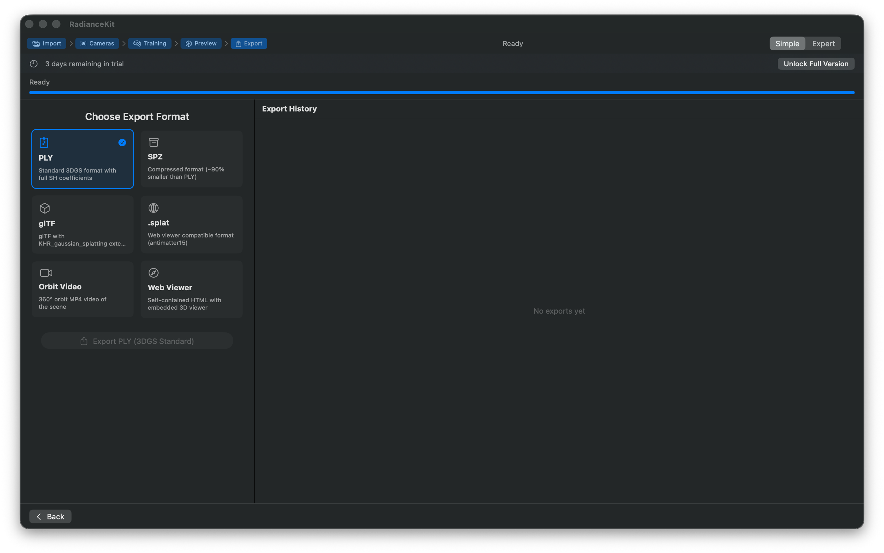Click the blue progress bar under Ready
884x553 pixels.
[x=442, y=92]
